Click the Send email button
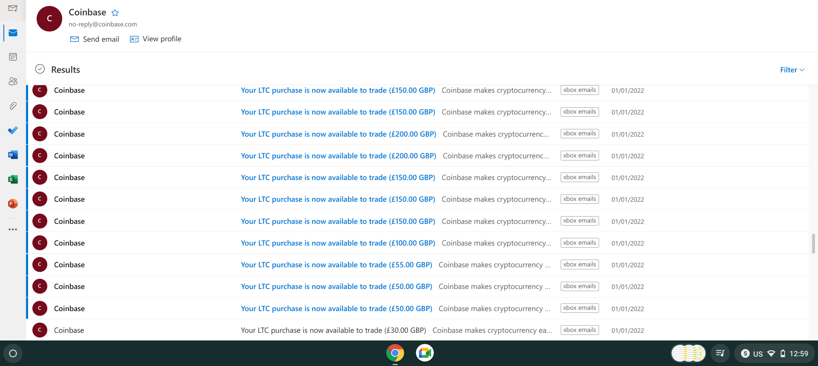 click(x=95, y=39)
